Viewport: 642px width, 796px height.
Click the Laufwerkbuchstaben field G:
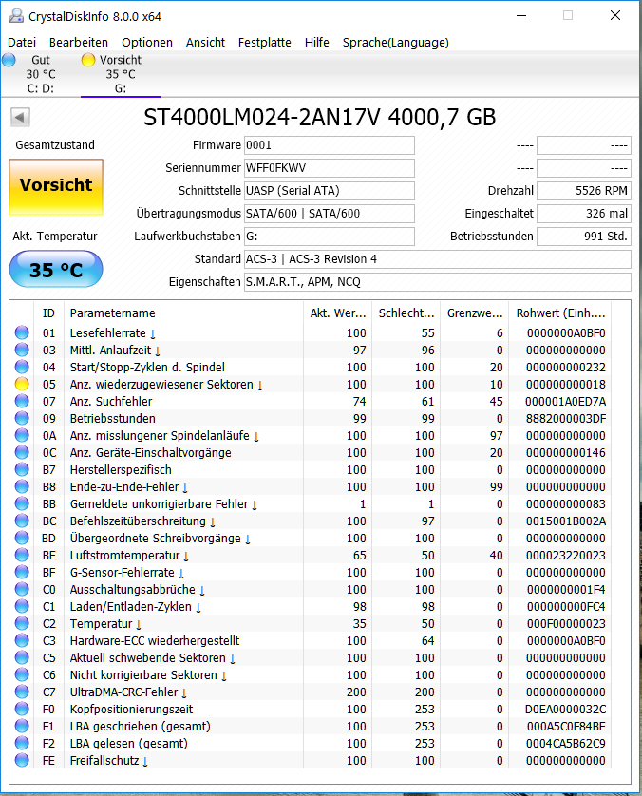pyautogui.click(x=330, y=237)
